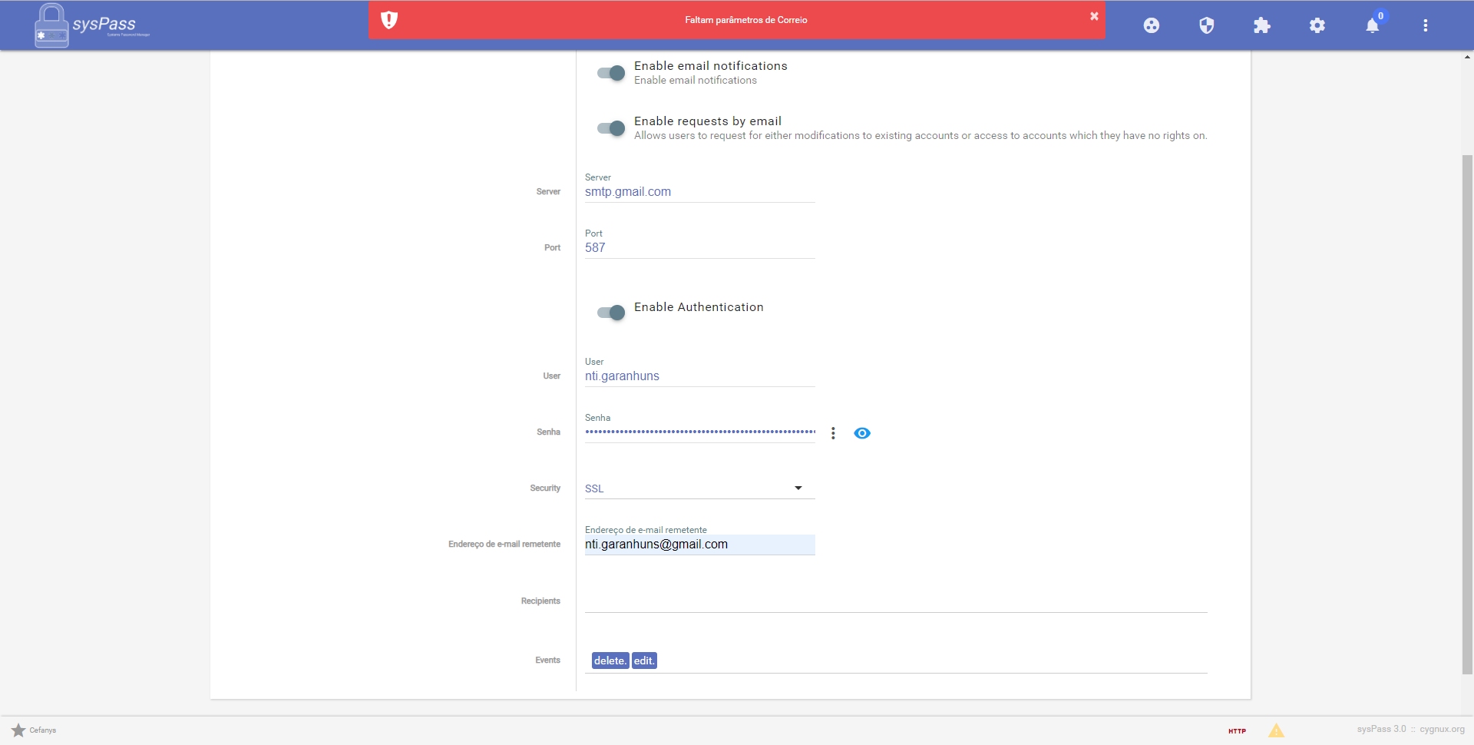
Task: Click the Cefanys user label
Action: [43, 730]
